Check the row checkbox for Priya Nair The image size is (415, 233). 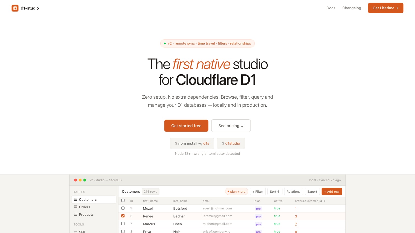click(x=123, y=231)
